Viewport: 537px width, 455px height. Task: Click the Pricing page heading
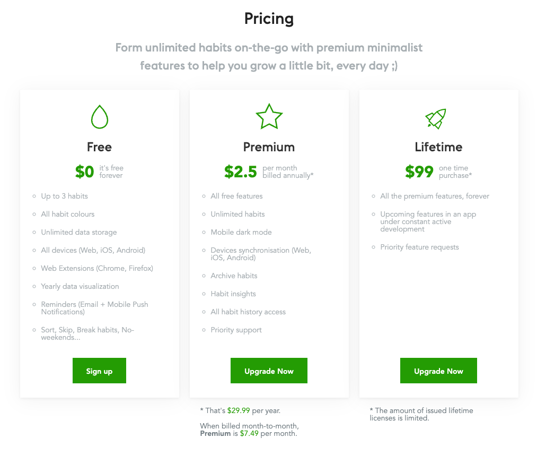[x=269, y=18]
